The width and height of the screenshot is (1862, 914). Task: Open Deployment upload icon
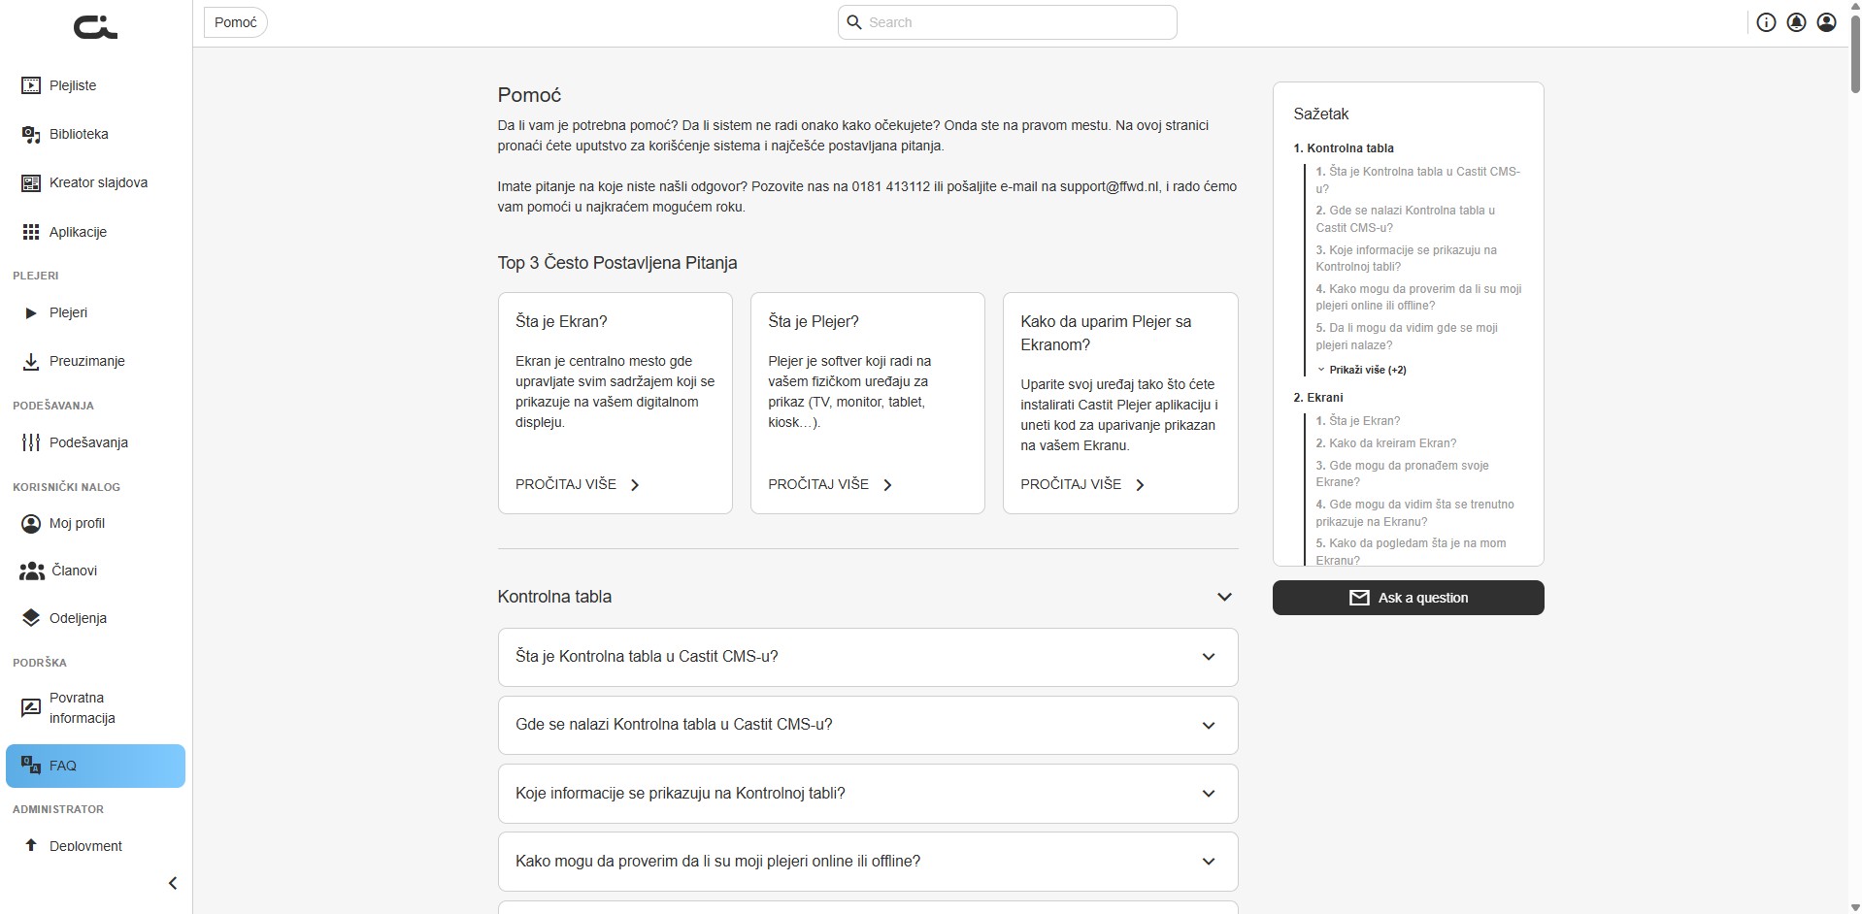click(31, 845)
